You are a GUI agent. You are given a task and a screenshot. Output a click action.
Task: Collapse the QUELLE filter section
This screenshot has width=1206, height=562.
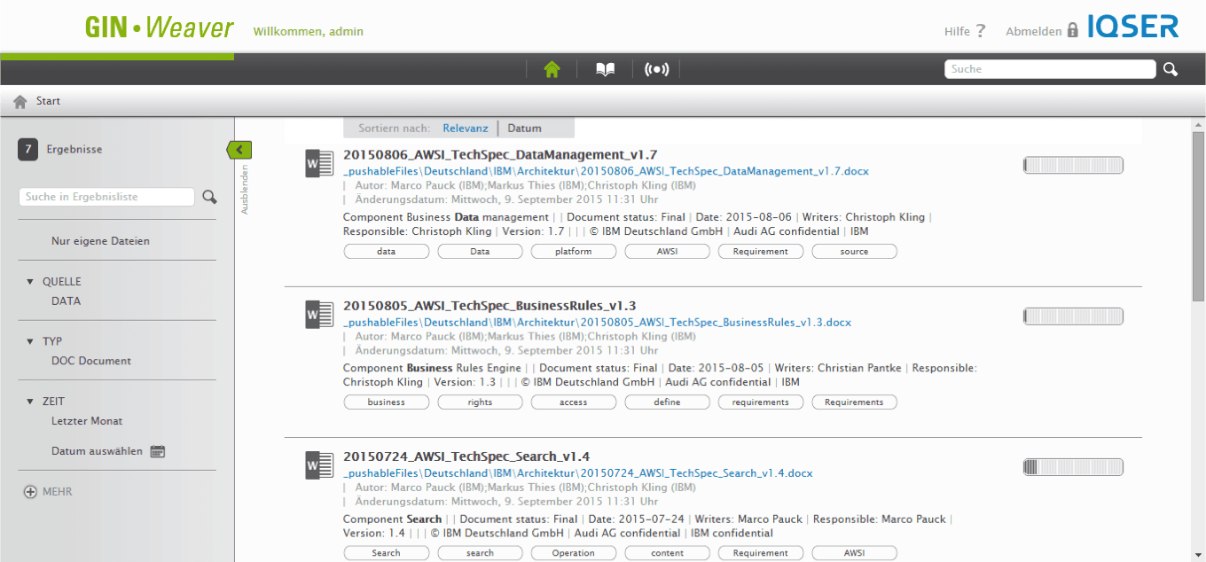point(32,282)
